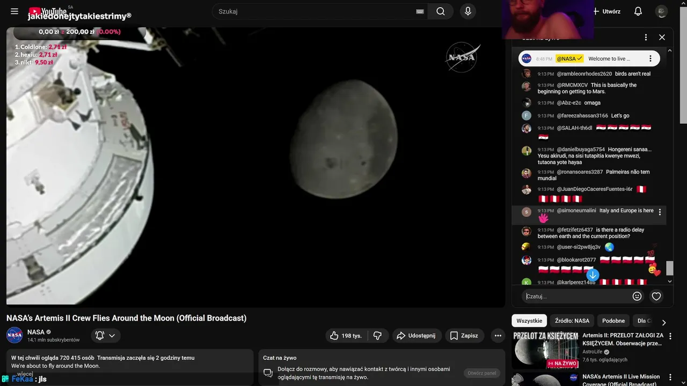
Task: Go to the YouTube home logo
Action: point(48,11)
